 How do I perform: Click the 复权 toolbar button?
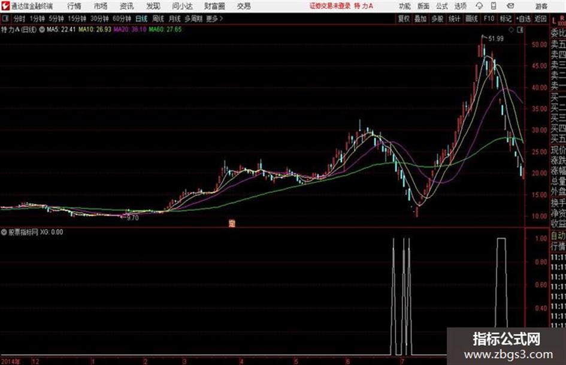pyautogui.click(x=404, y=19)
